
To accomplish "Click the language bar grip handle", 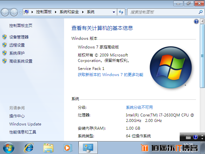I will [182, 137].
